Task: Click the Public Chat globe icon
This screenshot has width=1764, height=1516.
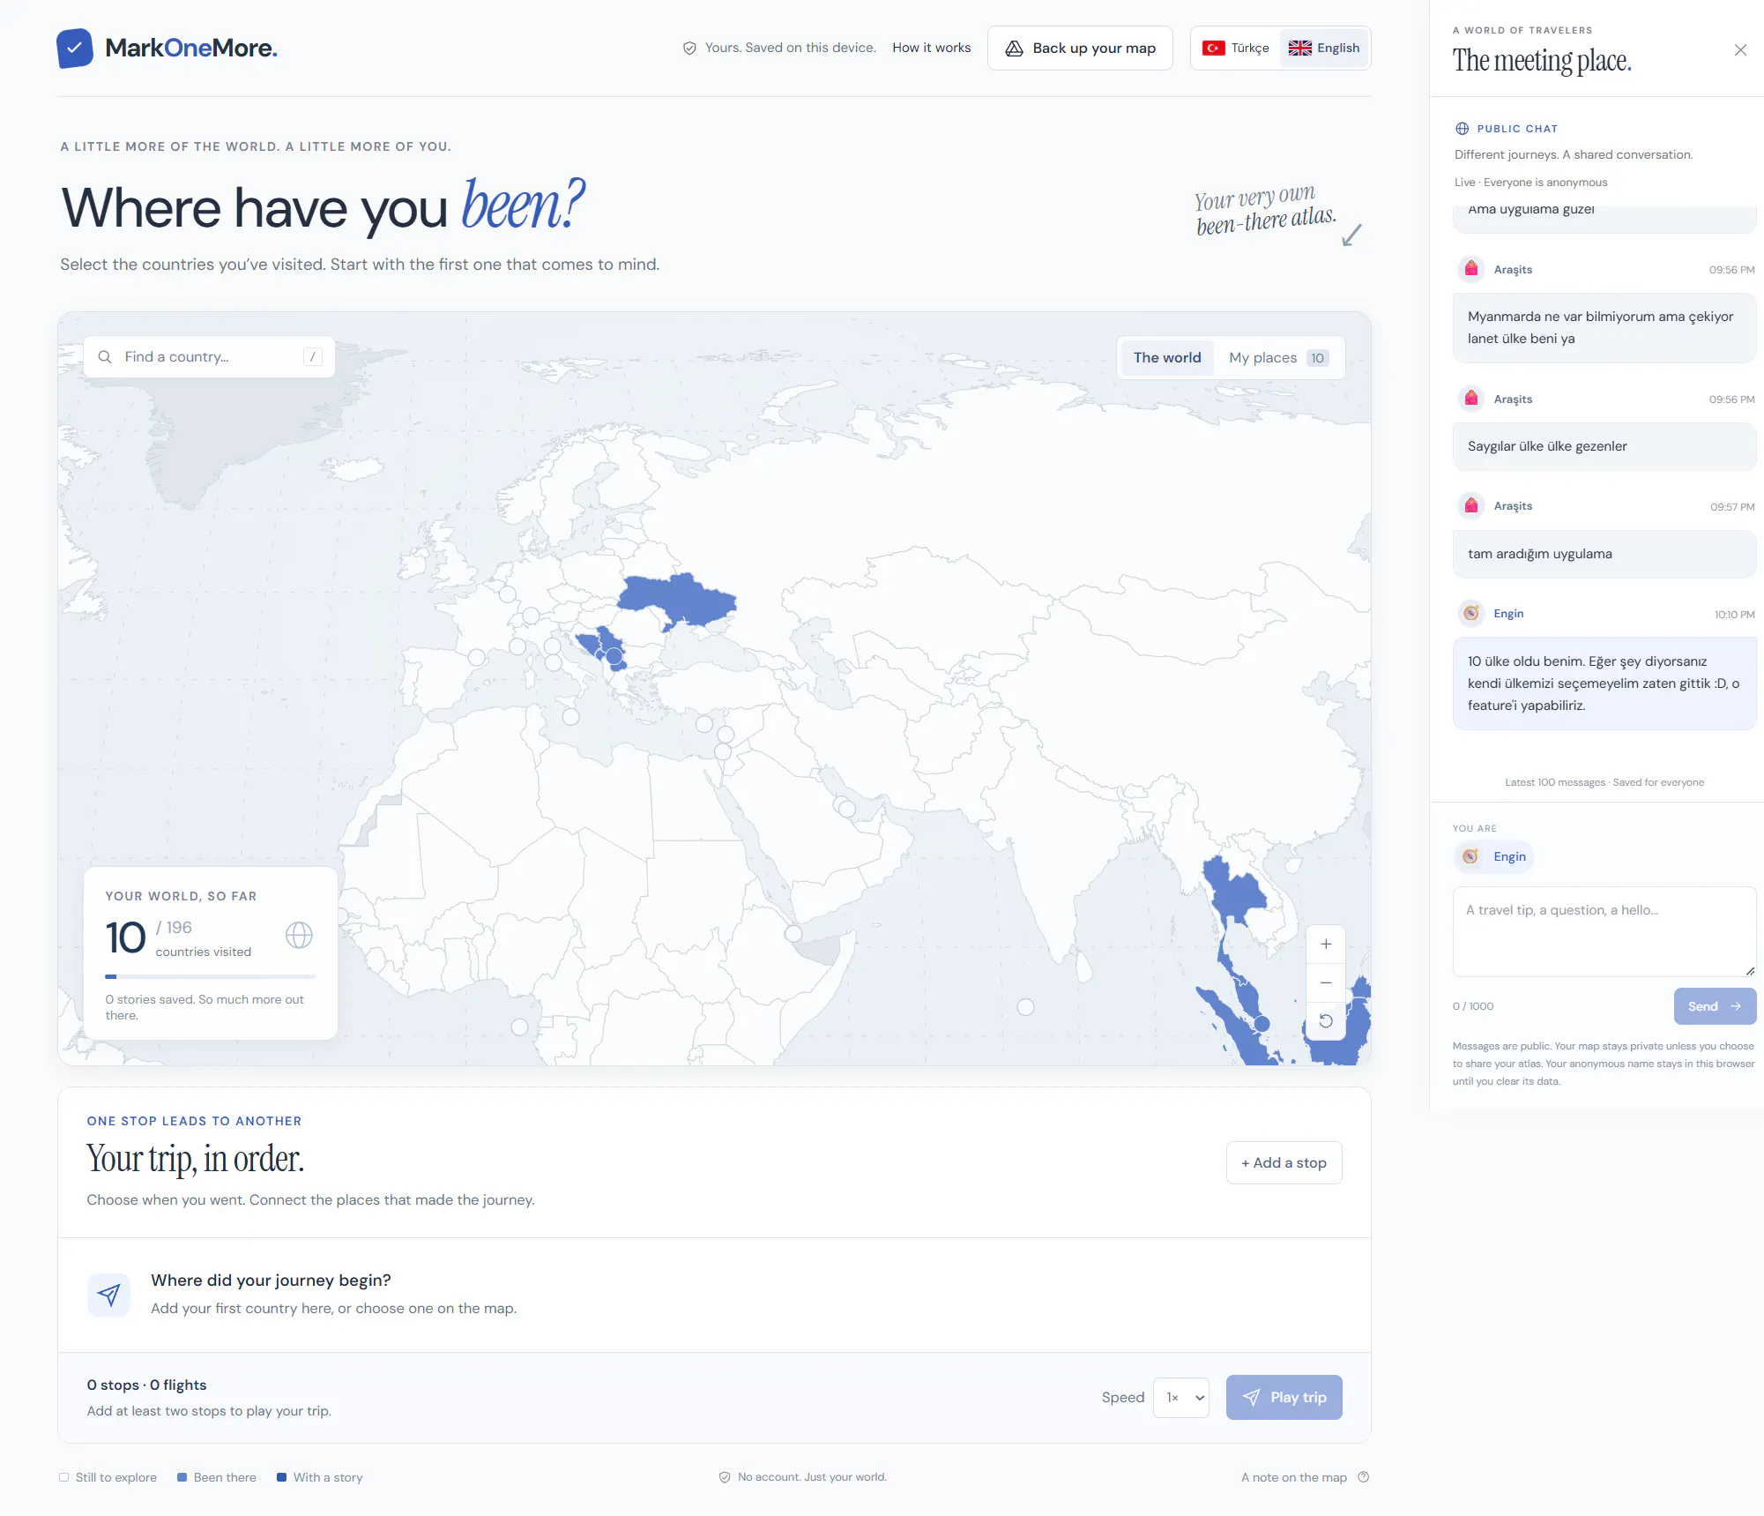Action: click(1462, 129)
